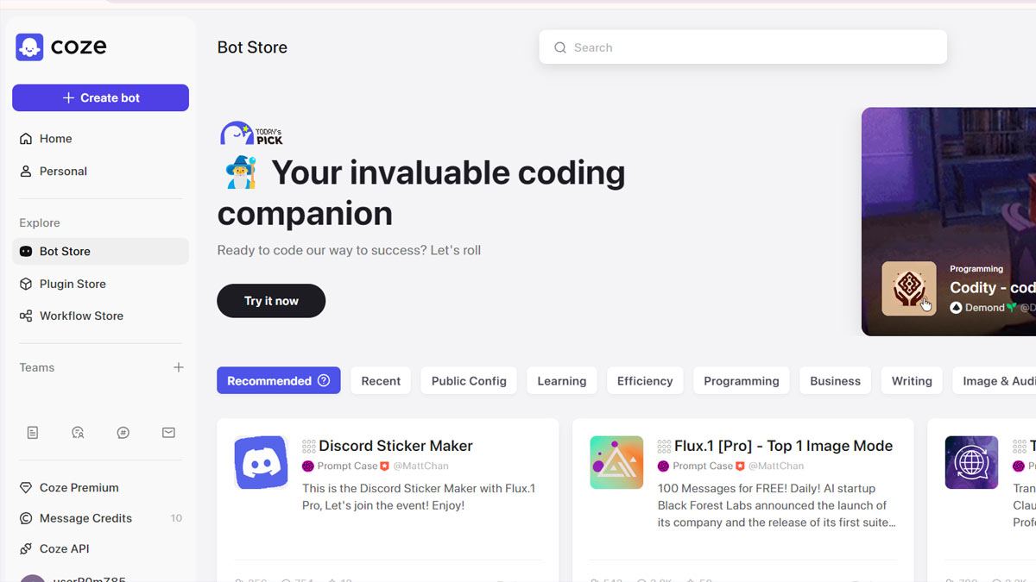Open the hashtag community chat icon

click(123, 433)
